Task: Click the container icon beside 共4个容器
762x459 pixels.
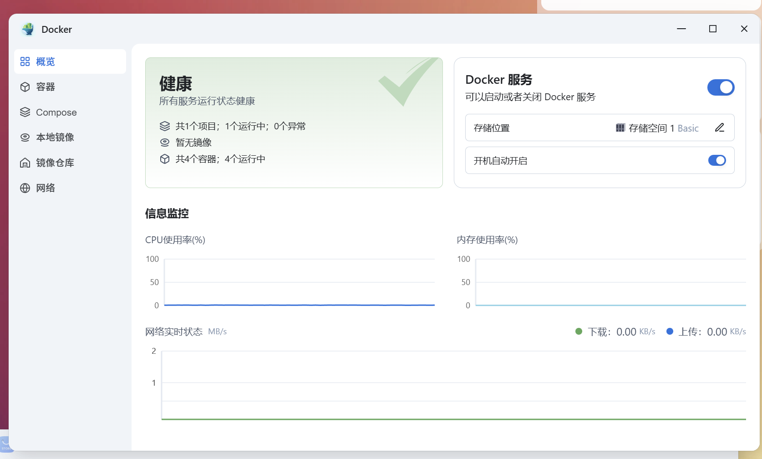Action: click(x=165, y=159)
